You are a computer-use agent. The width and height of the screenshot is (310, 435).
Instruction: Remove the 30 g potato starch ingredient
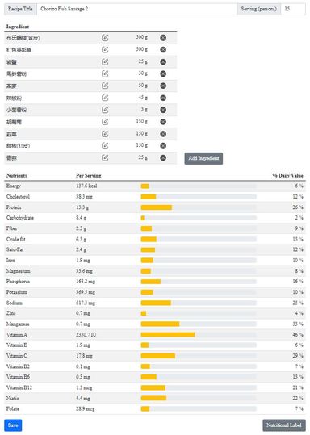(163, 73)
